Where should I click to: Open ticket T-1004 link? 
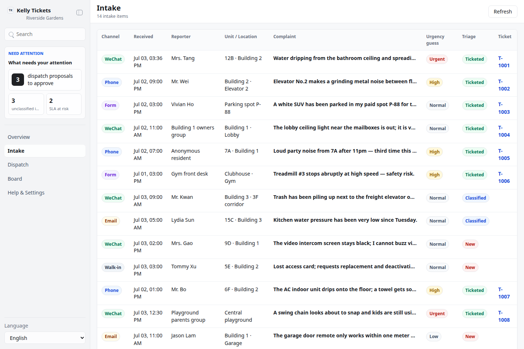click(x=504, y=131)
